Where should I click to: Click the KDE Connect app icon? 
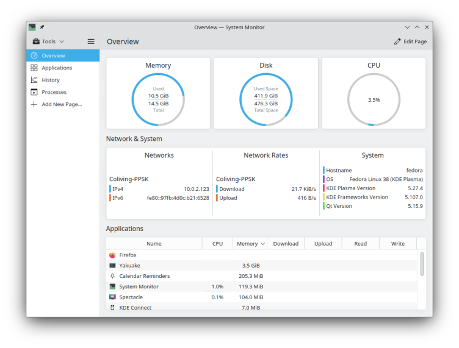coord(112,308)
